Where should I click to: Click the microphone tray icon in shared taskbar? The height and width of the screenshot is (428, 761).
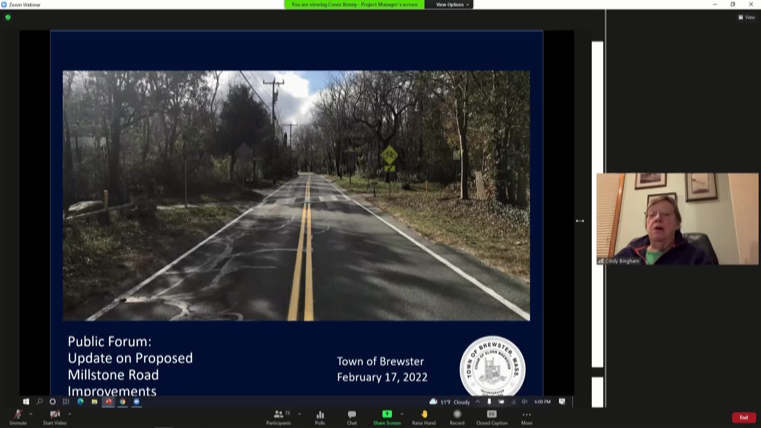point(489,401)
